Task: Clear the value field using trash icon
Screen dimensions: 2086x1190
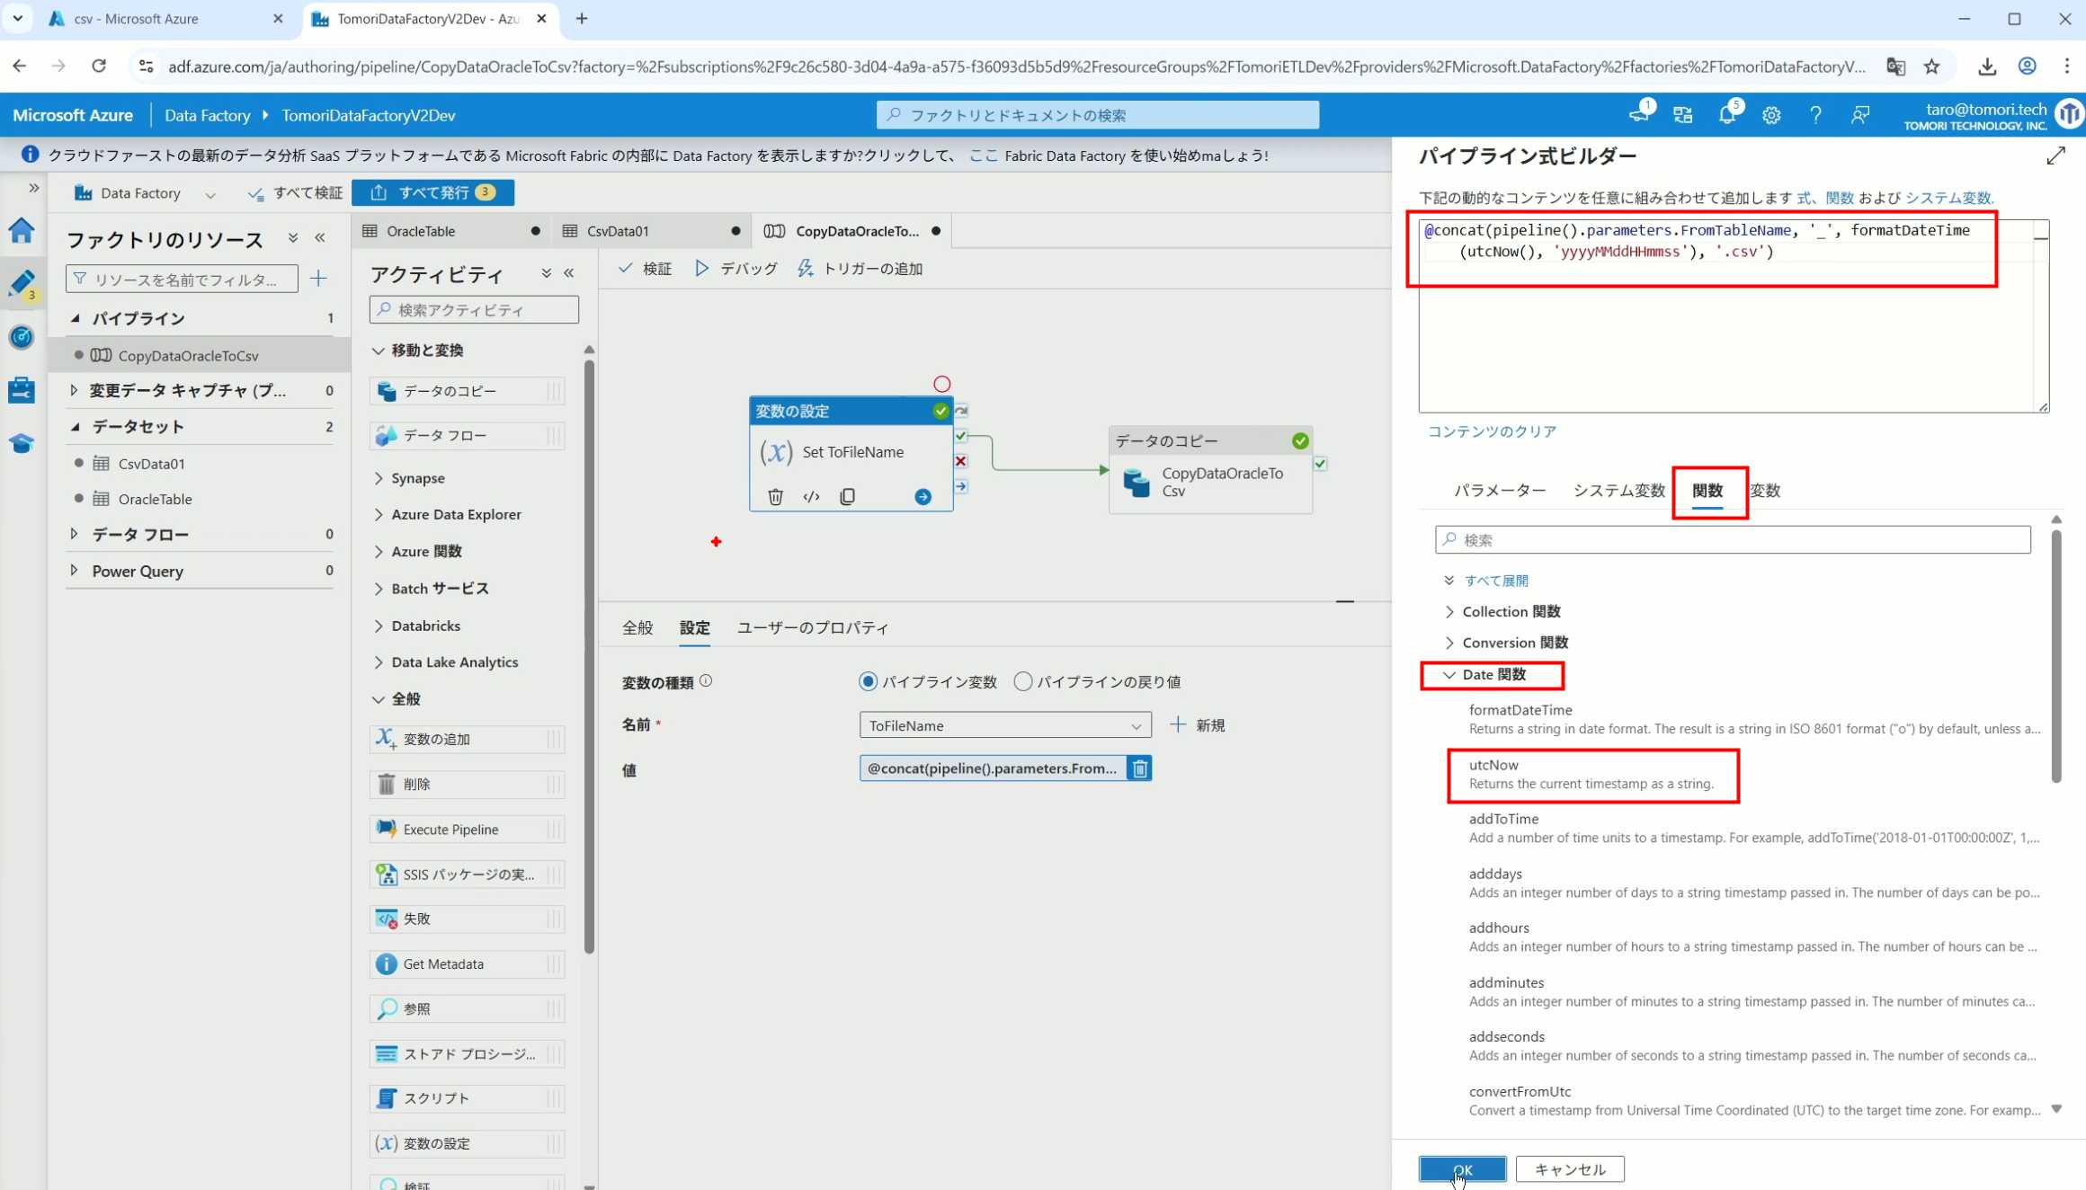Action: click(x=1139, y=768)
